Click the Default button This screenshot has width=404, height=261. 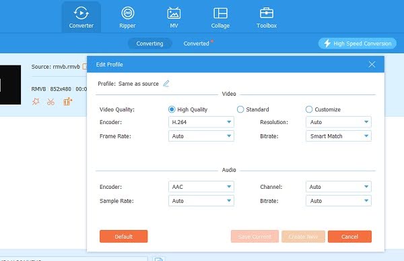[x=124, y=237]
